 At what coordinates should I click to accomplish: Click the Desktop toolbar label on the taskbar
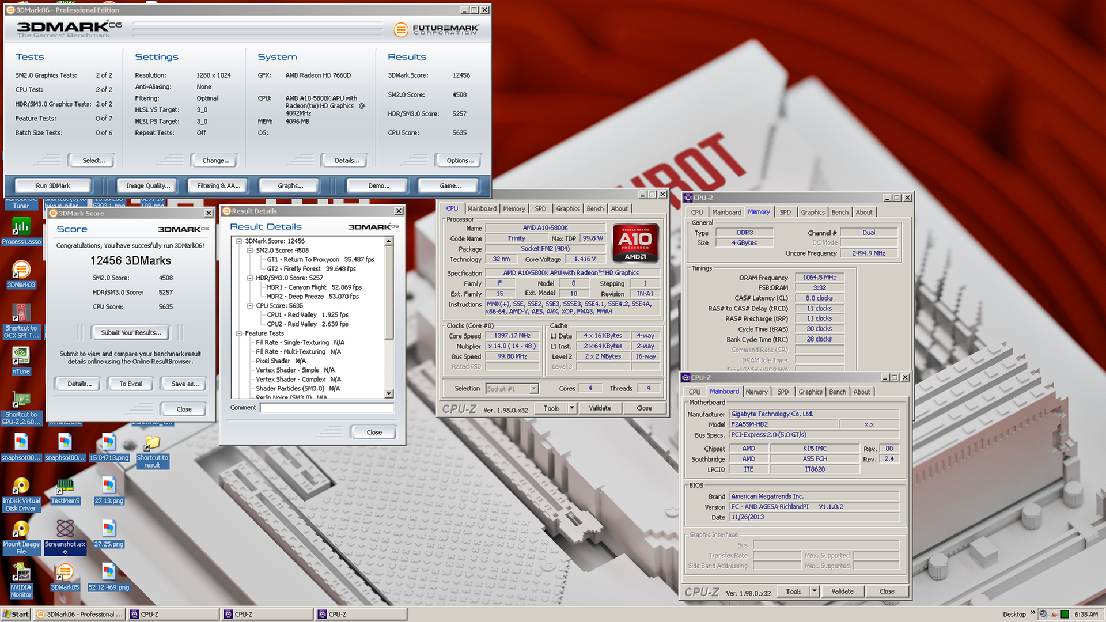coord(1014,614)
